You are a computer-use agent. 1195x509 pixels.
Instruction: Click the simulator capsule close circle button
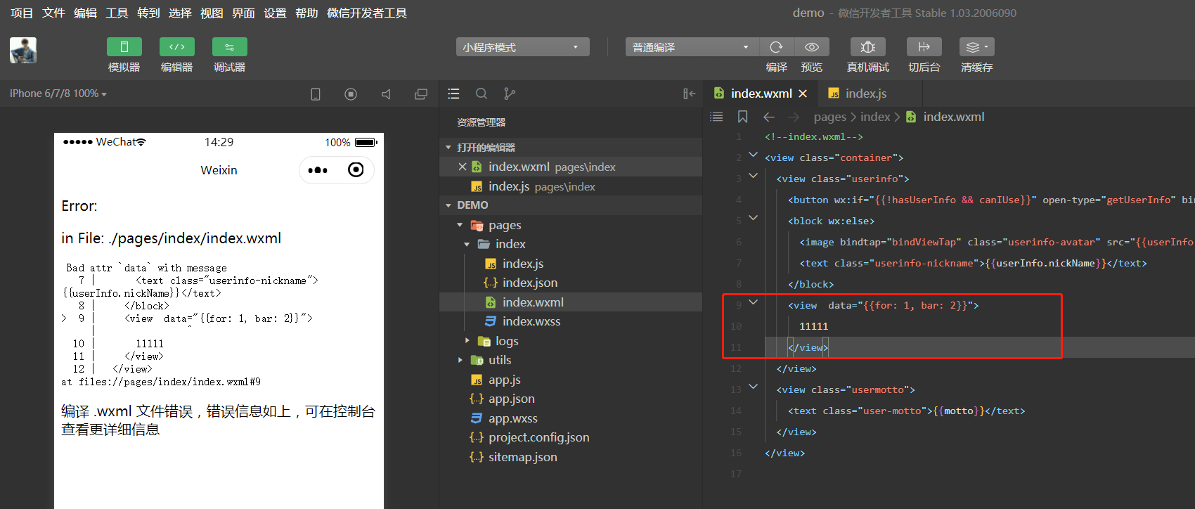356,170
